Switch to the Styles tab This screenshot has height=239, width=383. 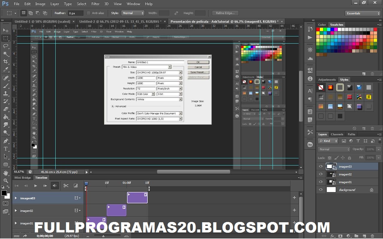[344, 80]
